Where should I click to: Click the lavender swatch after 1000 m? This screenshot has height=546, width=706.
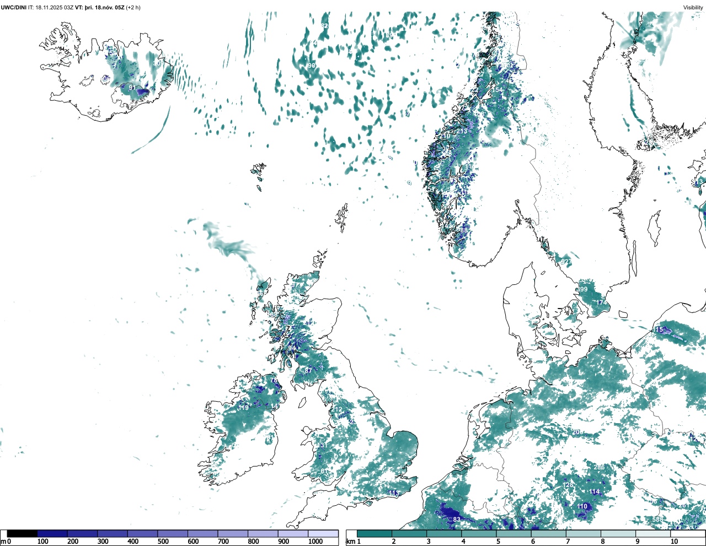click(x=323, y=534)
